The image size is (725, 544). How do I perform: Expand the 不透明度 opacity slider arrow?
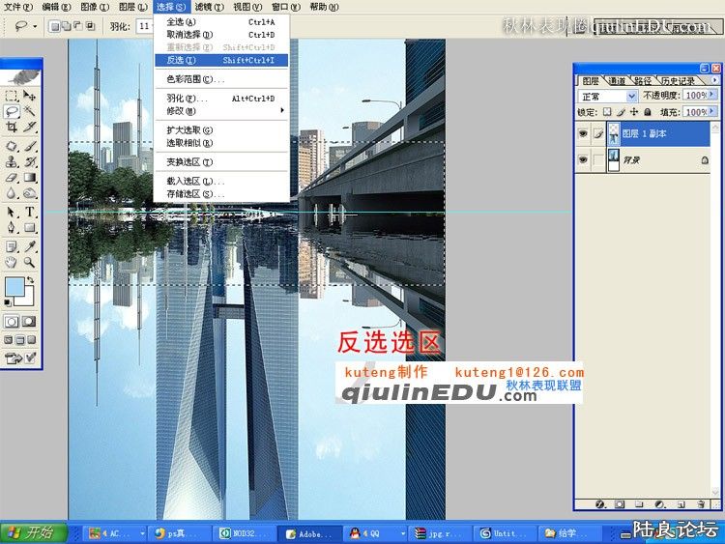pyautogui.click(x=714, y=97)
